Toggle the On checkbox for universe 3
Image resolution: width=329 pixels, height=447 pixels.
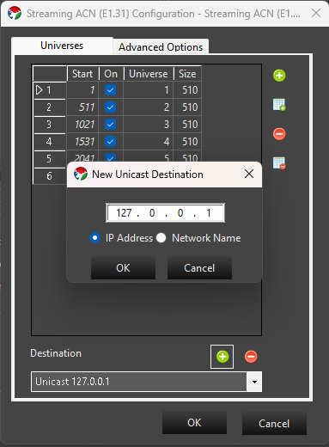click(x=110, y=125)
